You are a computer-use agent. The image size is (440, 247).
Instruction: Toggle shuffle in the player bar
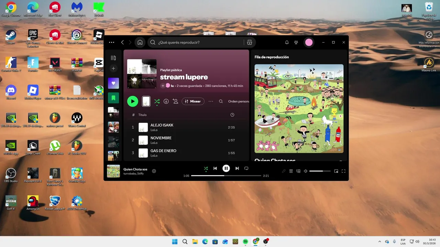[x=206, y=168]
